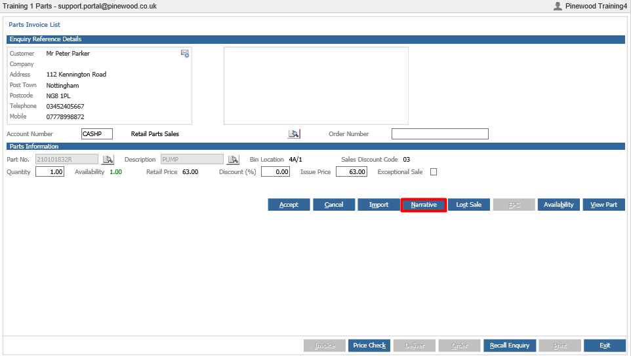The image size is (631, 356).
Task: Open the Description search icon
Action: coord(233,159)
